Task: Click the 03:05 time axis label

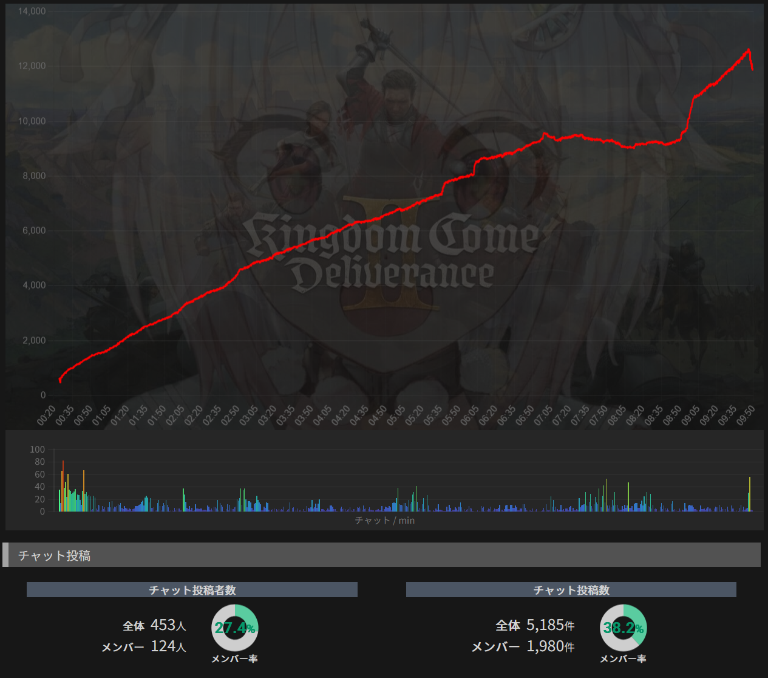Action: [x=249, y=416]
